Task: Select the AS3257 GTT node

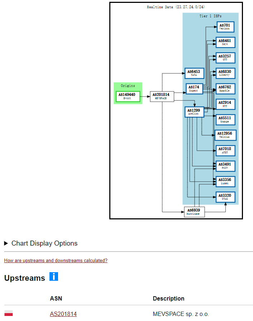Action: [225, 58]
